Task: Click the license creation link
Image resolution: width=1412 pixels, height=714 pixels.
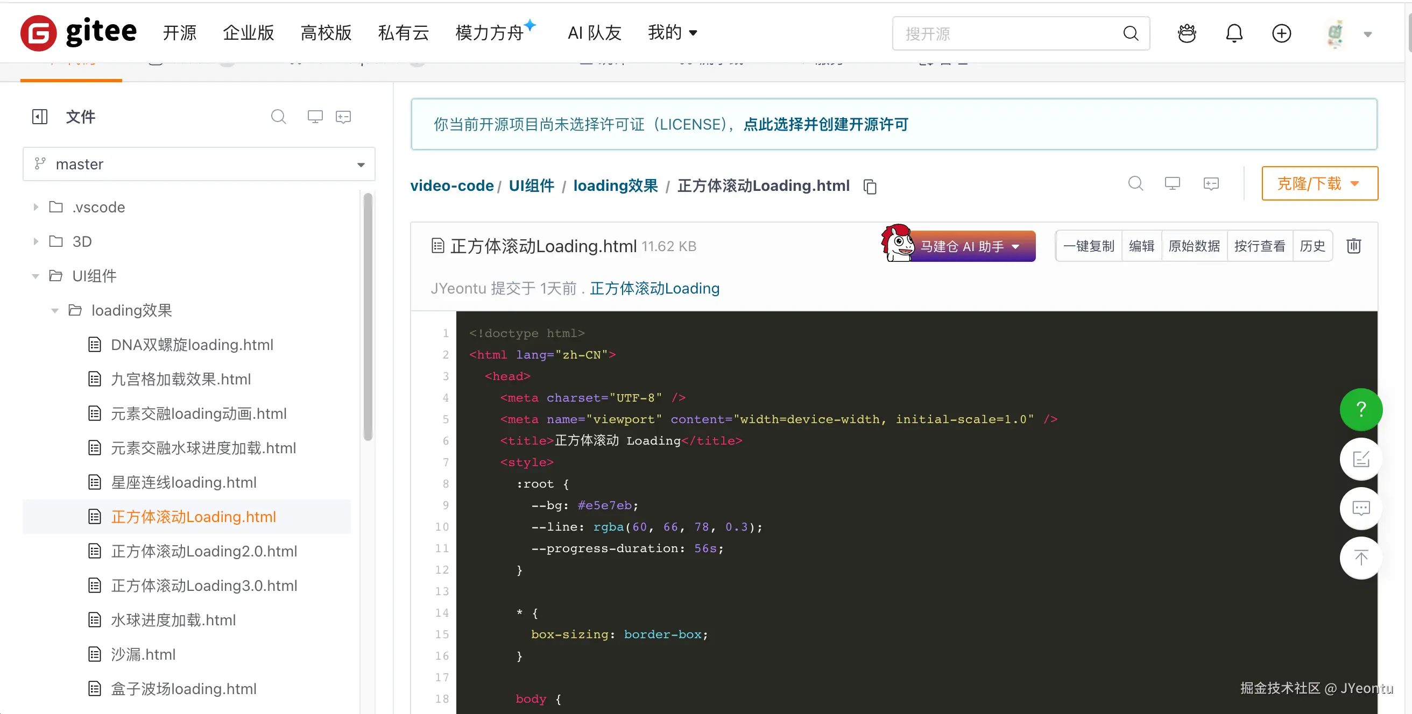Action: (x=825, y=124)
